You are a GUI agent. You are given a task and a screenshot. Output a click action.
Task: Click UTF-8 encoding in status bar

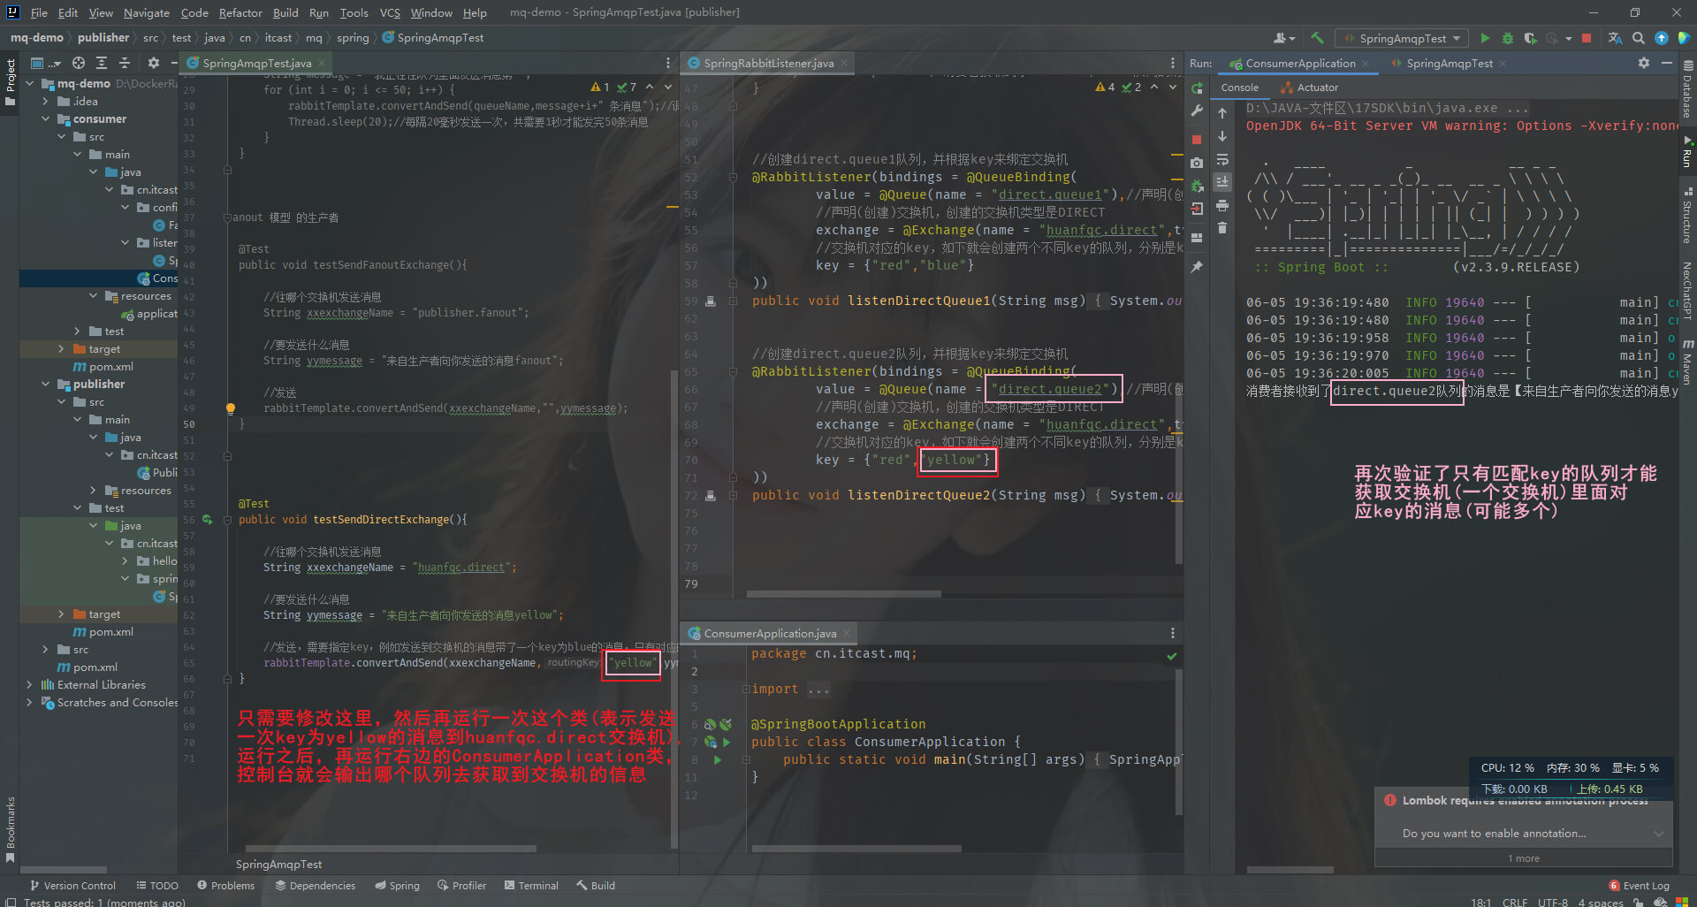pos(1553,902)
